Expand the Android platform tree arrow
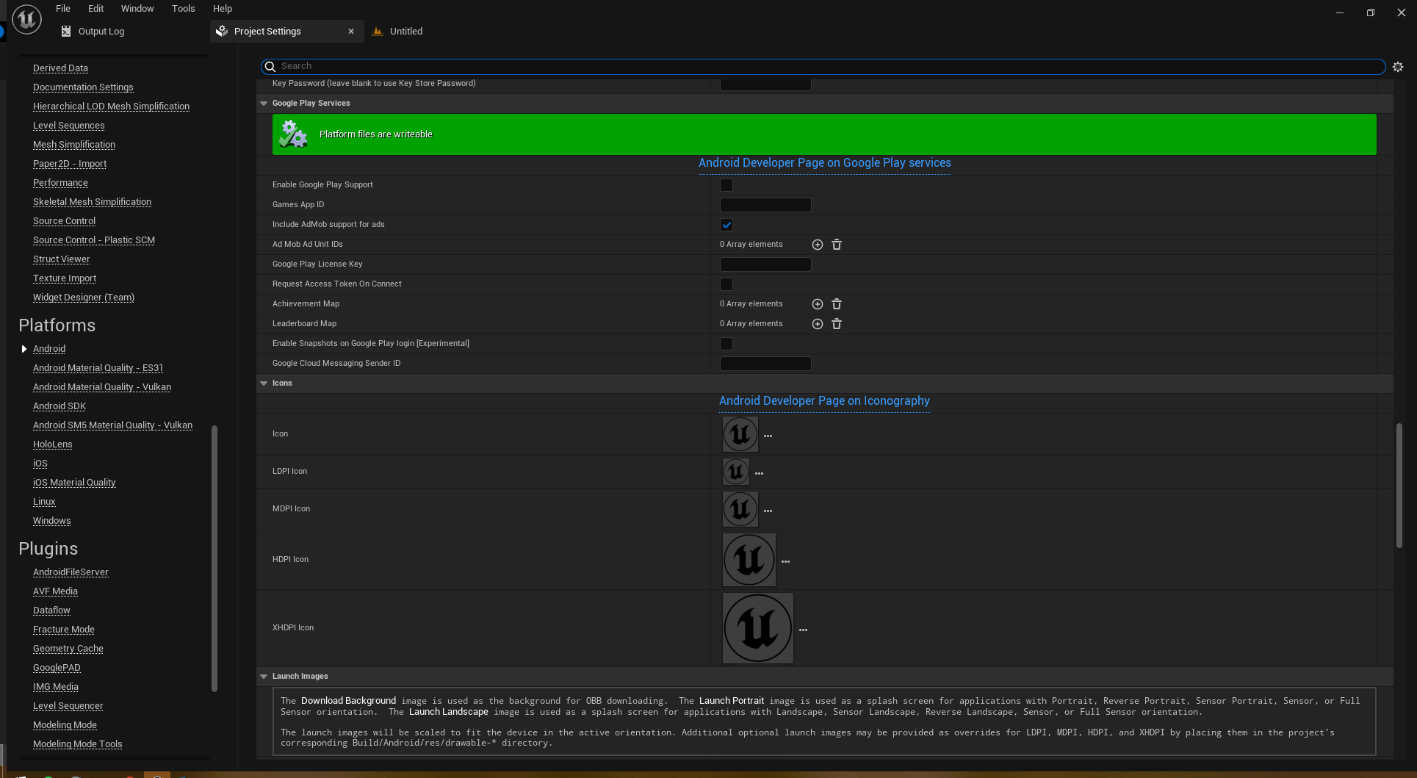 point(24,349)
